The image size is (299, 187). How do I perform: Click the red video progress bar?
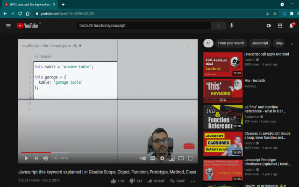[36, 152]
